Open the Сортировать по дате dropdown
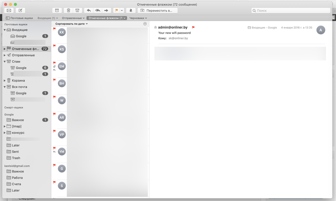336x201 pixels. pos(71,24)
